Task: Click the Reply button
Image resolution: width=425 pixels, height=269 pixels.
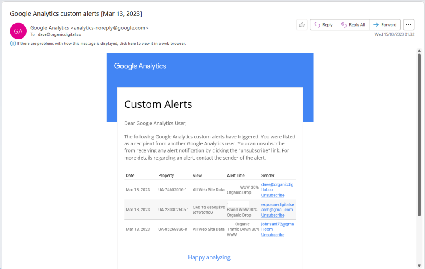Action: pyautogui.click(x=323, y=25)
